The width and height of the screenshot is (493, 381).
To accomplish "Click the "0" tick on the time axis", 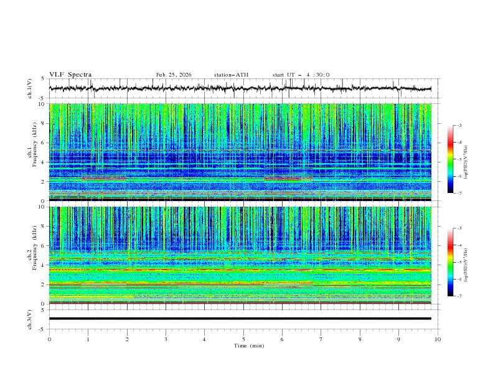I will pos(49,339).
